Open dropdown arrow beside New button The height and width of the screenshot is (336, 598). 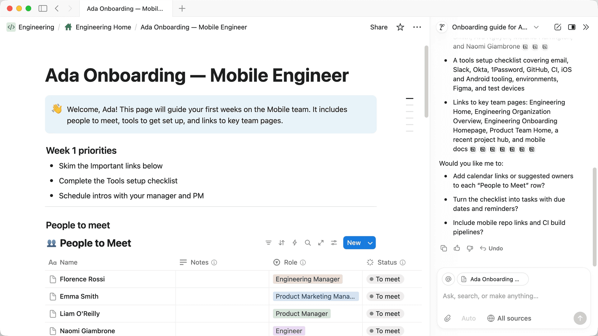click(x=370, y=243)
